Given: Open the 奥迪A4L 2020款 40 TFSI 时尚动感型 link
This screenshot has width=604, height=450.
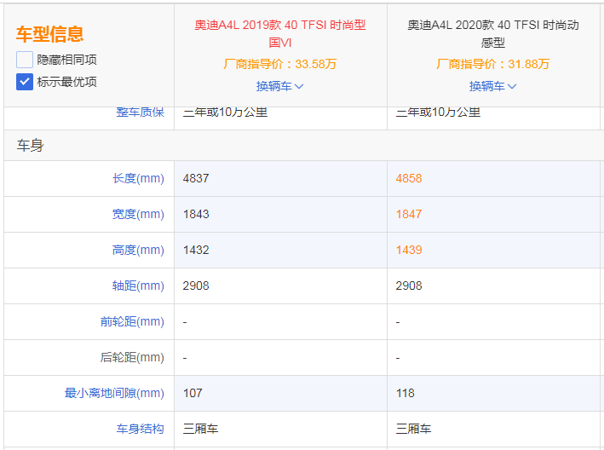Looking at the screenshot, I should coord(493,33).
